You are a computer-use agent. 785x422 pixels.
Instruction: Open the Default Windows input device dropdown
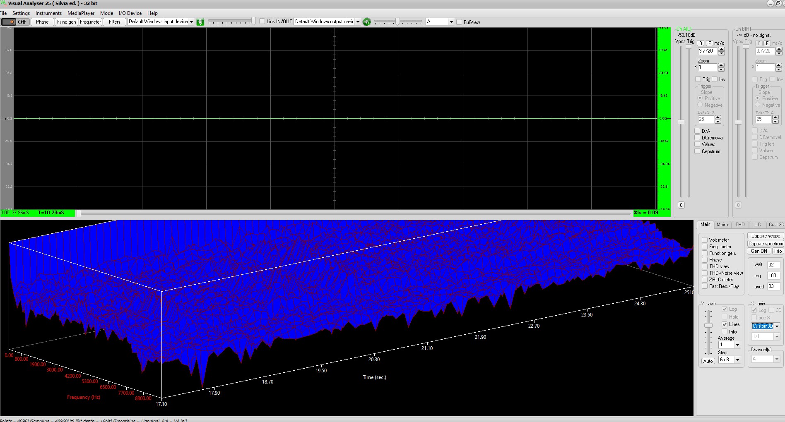191,22
